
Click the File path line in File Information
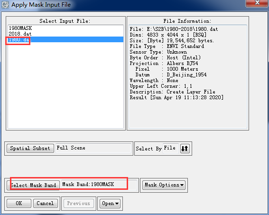pos(174,29)
